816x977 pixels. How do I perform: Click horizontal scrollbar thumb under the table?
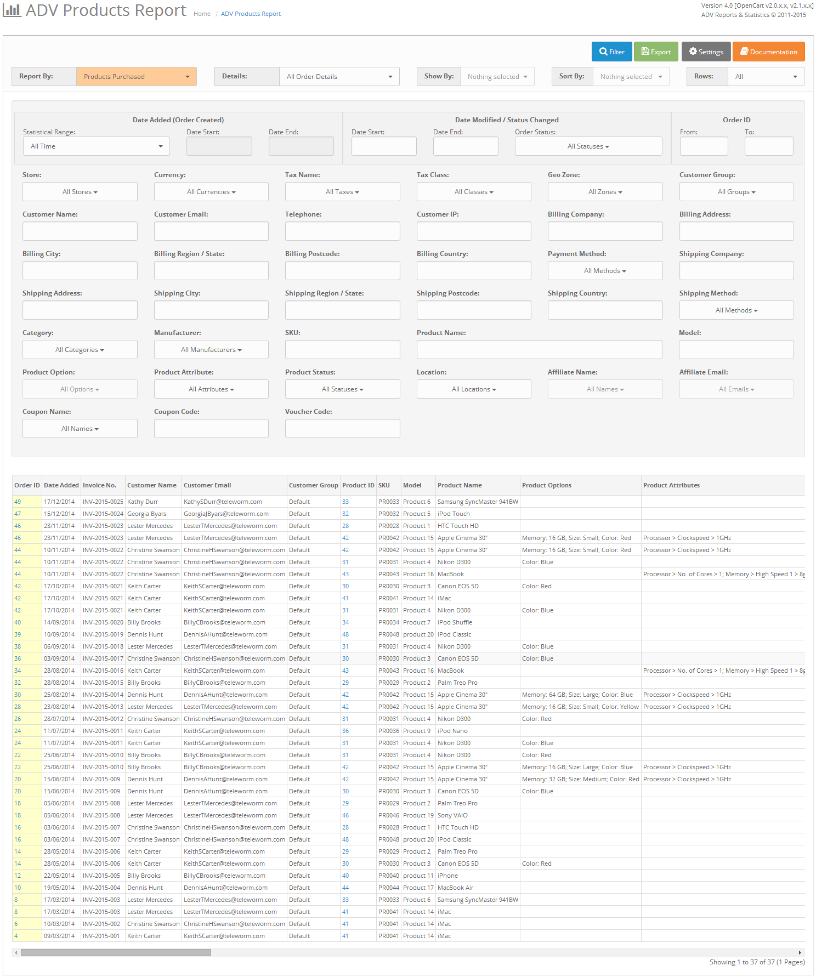coord(116,952)
